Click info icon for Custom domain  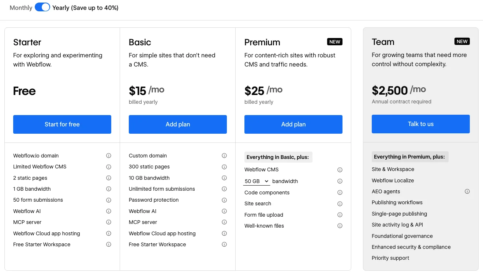224,156
